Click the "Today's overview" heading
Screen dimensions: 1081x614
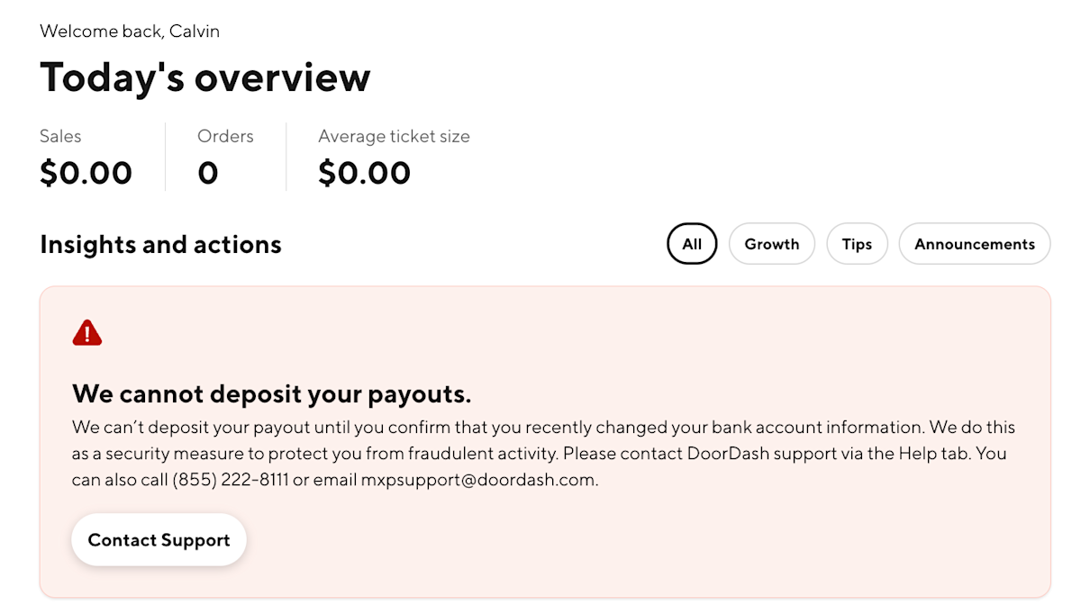[204, 77]
